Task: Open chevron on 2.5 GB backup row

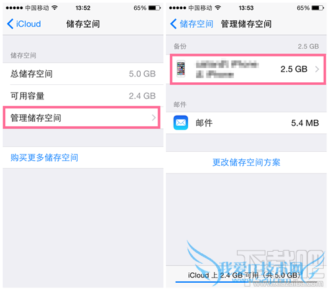Action: click(x=317, y=69)
